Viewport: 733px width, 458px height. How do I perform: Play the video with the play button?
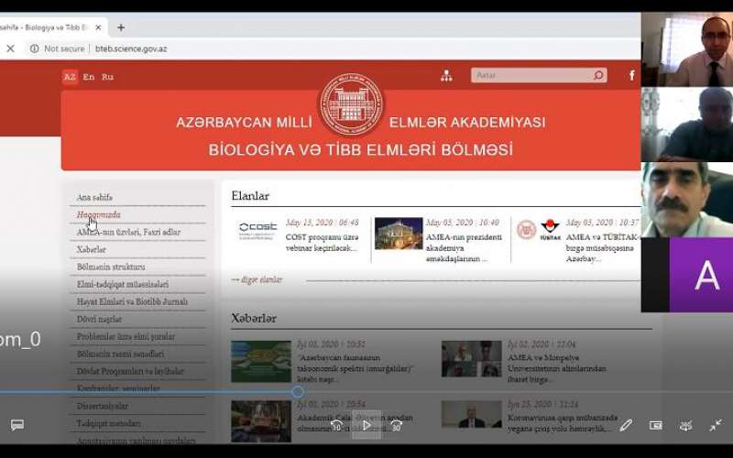[366, 425]
